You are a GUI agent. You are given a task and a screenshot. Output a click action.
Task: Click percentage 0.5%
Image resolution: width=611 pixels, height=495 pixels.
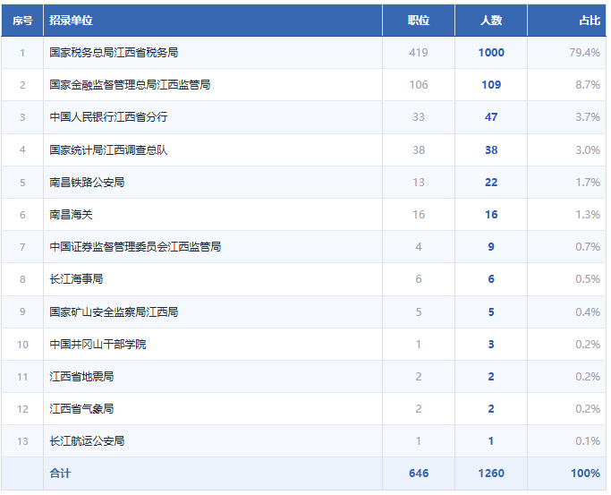[588, 279]
